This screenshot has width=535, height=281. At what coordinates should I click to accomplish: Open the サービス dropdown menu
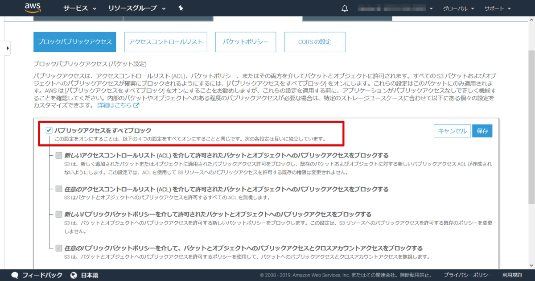(80, 8)
